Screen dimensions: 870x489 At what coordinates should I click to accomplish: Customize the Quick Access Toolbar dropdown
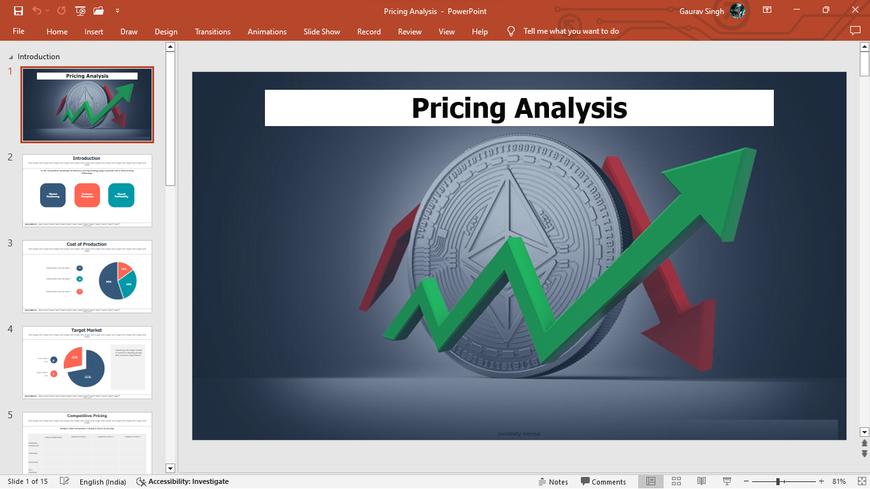117,11
